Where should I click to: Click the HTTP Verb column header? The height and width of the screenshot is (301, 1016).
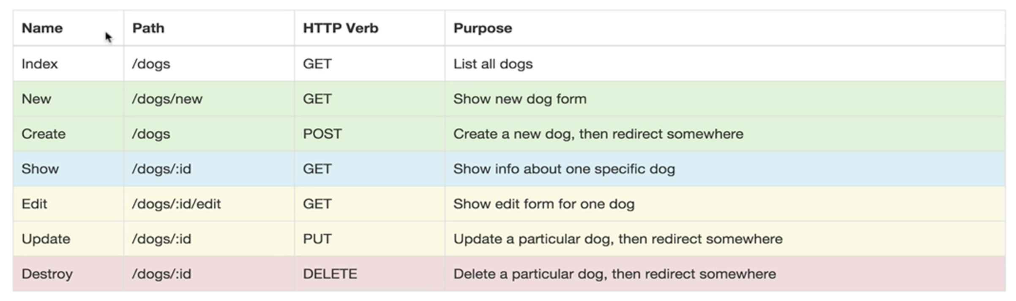341,28
